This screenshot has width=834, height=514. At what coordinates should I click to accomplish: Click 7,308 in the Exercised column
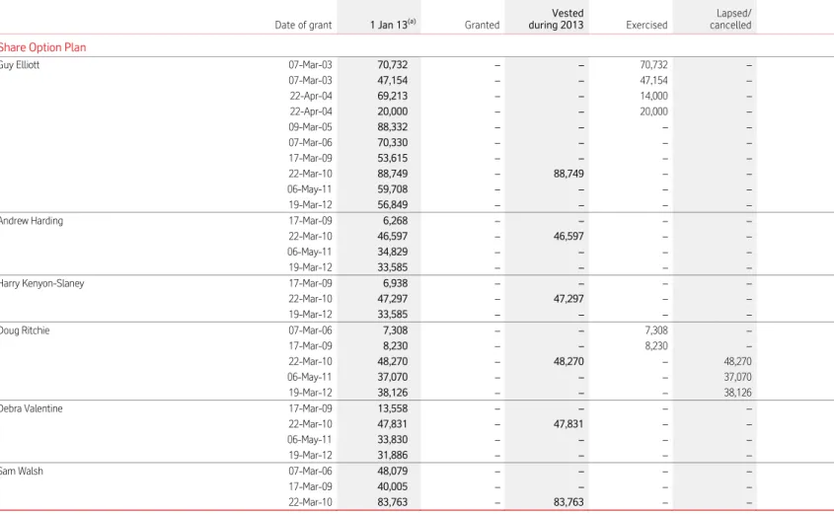click(656, 330)
